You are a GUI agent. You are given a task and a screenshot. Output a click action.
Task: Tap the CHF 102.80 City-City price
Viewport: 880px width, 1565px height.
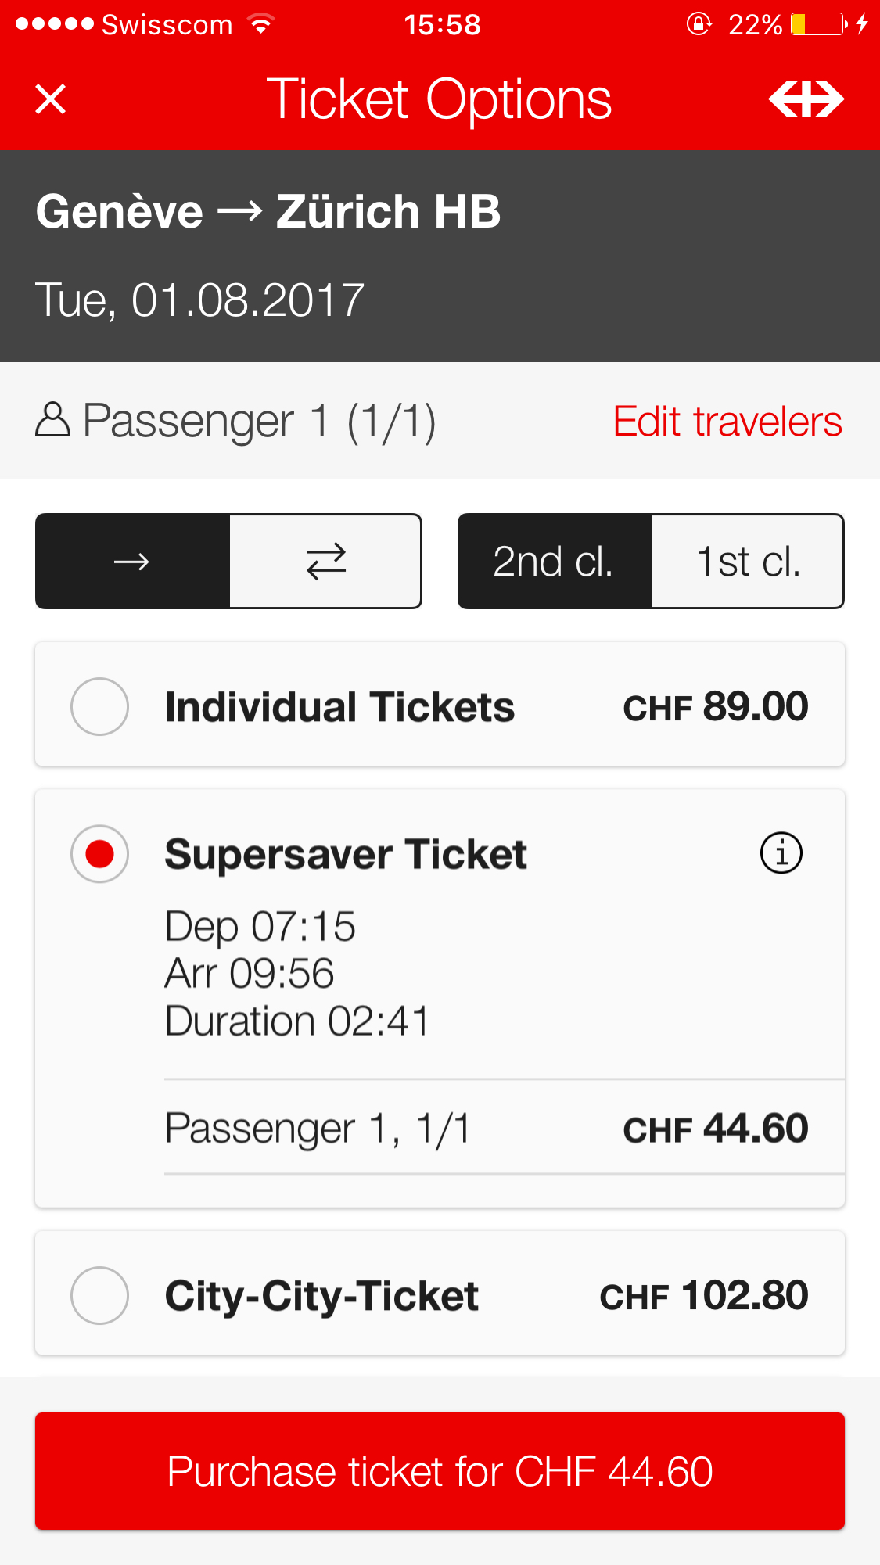pos(703,1296)
